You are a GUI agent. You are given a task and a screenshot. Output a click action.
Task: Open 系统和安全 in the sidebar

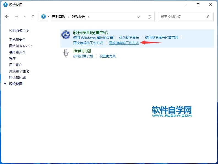17,40
